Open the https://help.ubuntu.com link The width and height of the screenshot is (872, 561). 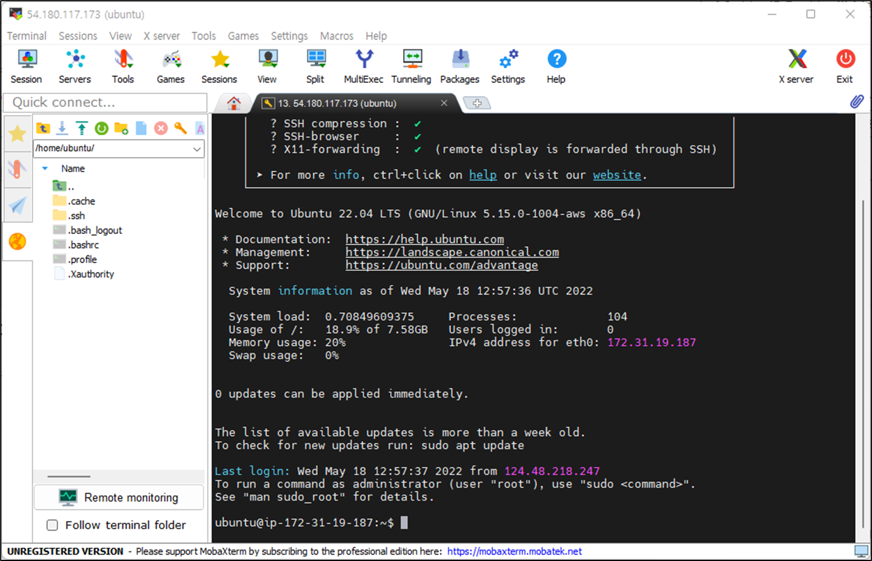(425, 240)
